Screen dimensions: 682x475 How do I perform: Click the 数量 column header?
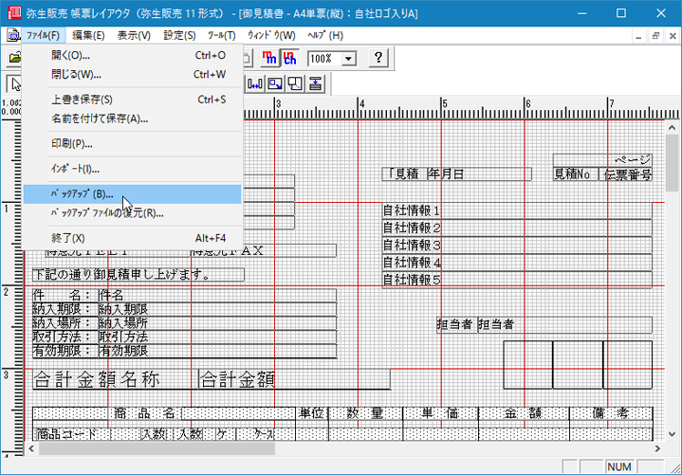[366, 413]
